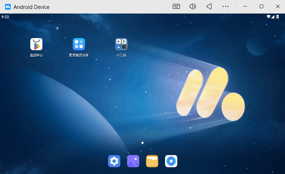Image resolution: width=285 pixels, height=174 pixels.
Task: Launch the 應用程式分身 app cloner
Action: (x=79, y=44)
